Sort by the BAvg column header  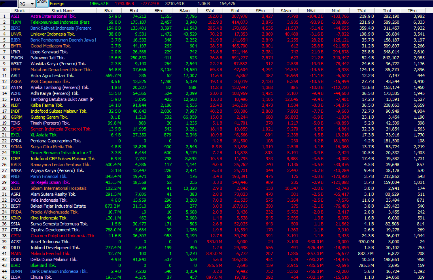pos(184,11)
